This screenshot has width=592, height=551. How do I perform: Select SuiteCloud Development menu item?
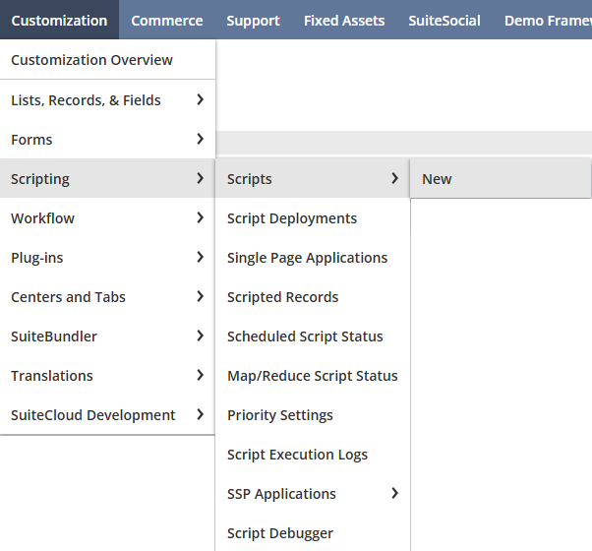[x=107, y=414]
